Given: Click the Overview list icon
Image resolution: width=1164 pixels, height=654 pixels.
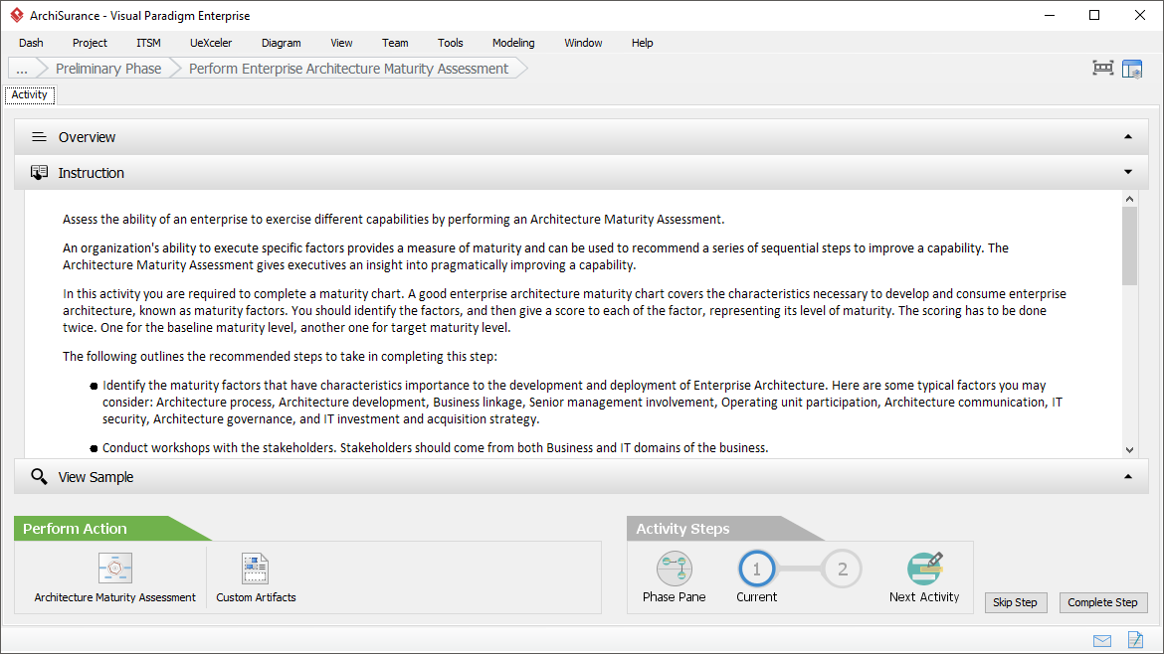Looking at the screenshot, I should click(x=40, y=137).
